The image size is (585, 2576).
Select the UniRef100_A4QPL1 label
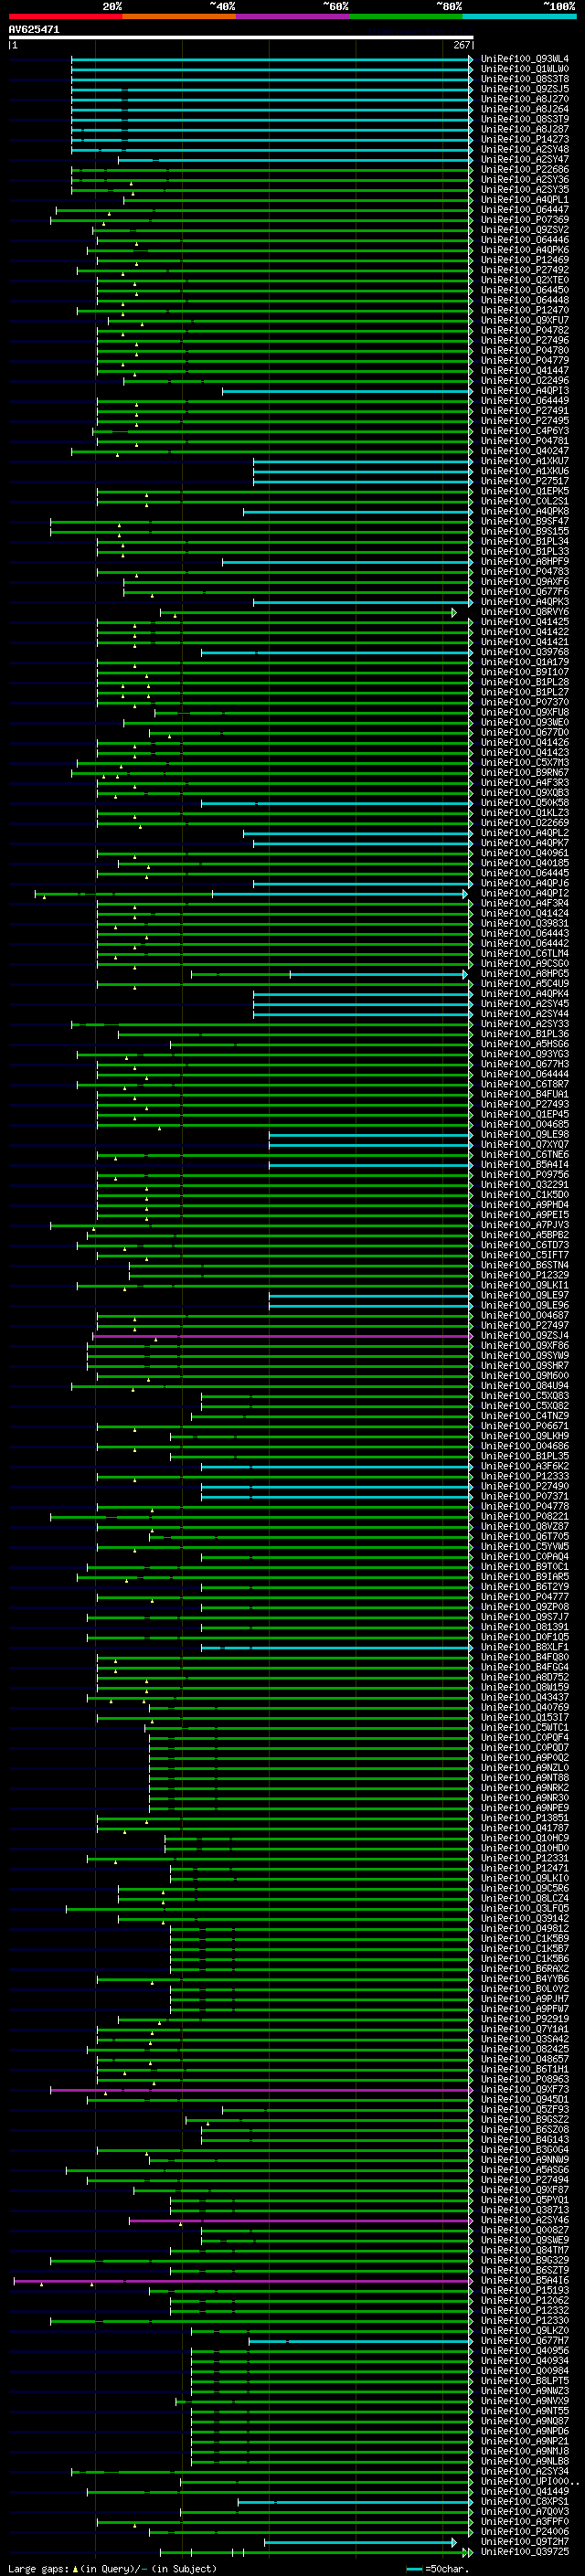(525, 200)
